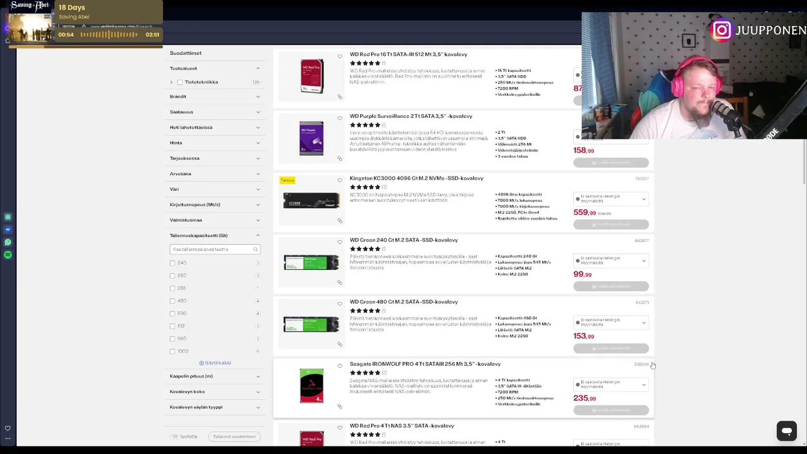
Task: Expand the Hinta price filter
Action: coord(215,143)
